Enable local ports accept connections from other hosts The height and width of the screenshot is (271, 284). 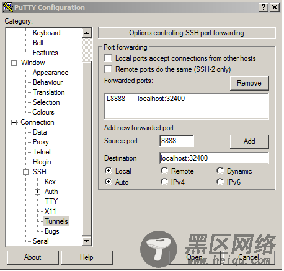tap(108, 58)
